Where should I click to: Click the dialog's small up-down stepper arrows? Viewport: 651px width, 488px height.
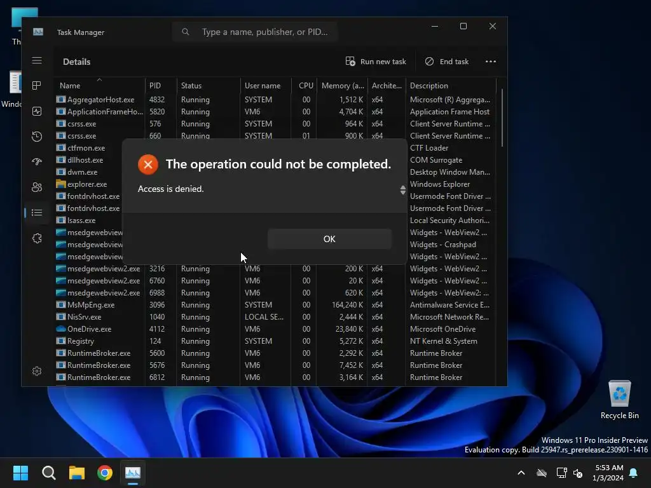(x=402, y=190)
